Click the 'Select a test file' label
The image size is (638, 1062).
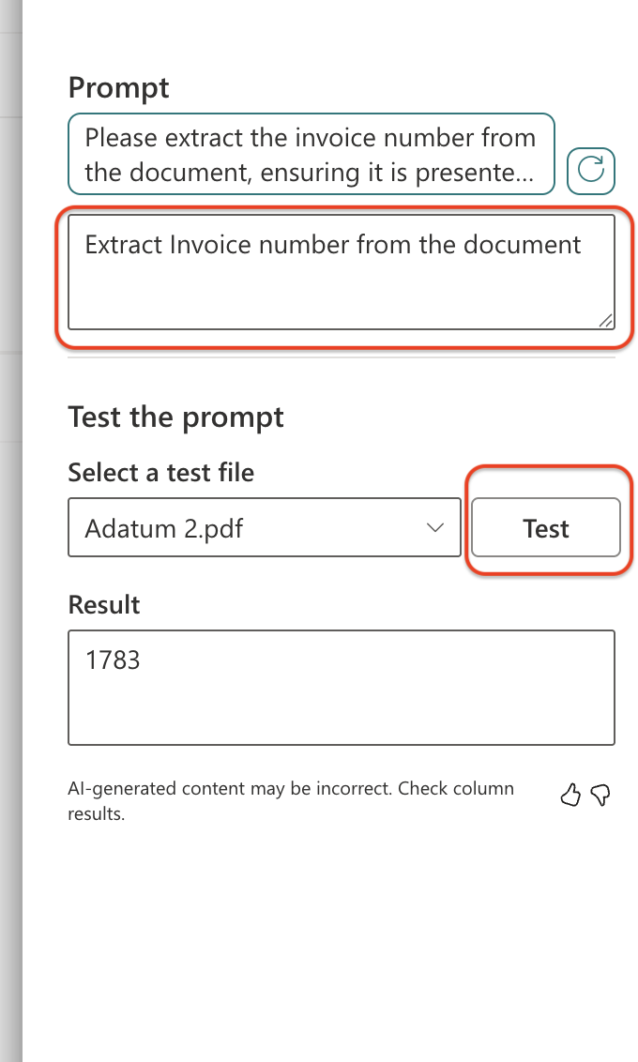point(161,472)
